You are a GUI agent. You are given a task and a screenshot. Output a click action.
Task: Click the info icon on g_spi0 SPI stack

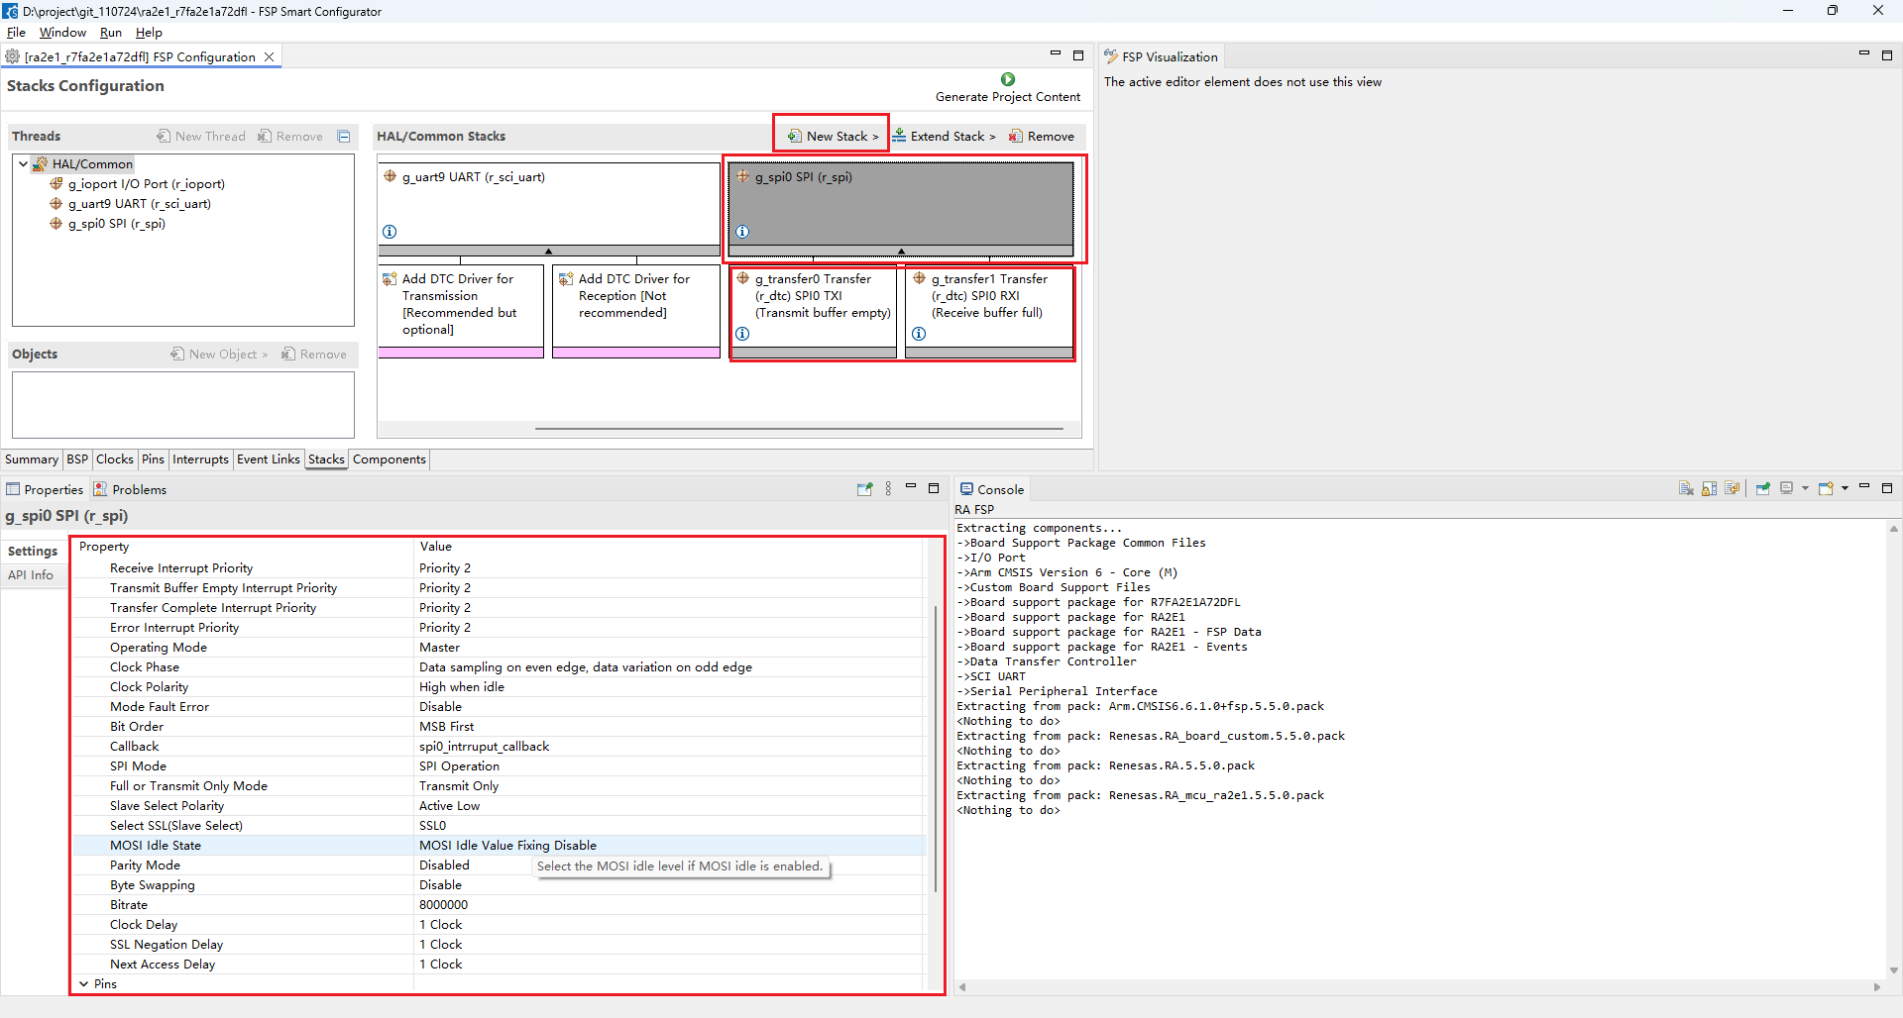coord(742,232)
